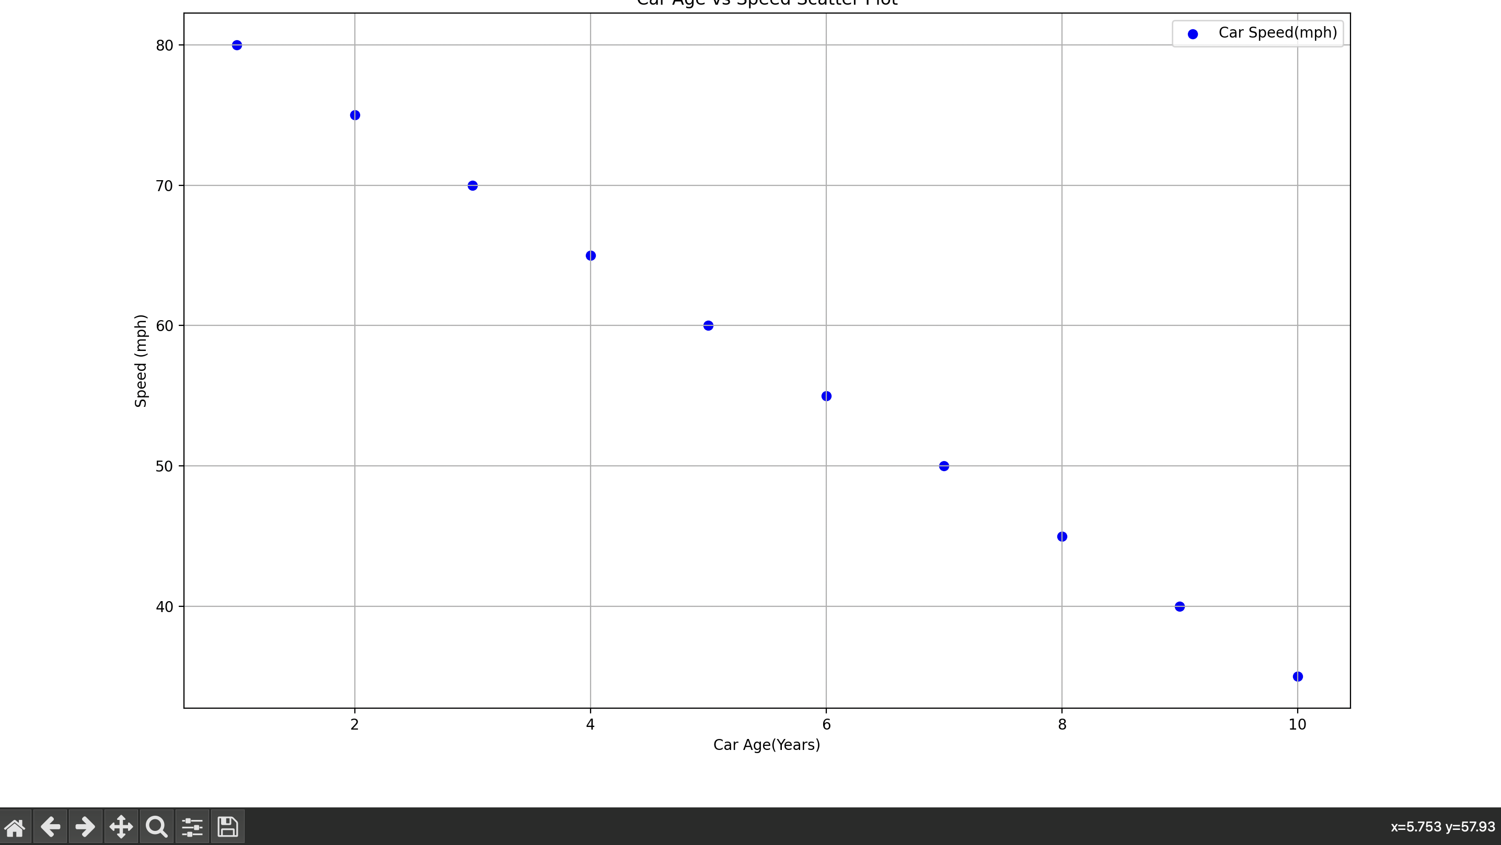This screenshot has height=845, width=1501.
Task: Click the Back to previous view arrow
Action: point(50,826)
